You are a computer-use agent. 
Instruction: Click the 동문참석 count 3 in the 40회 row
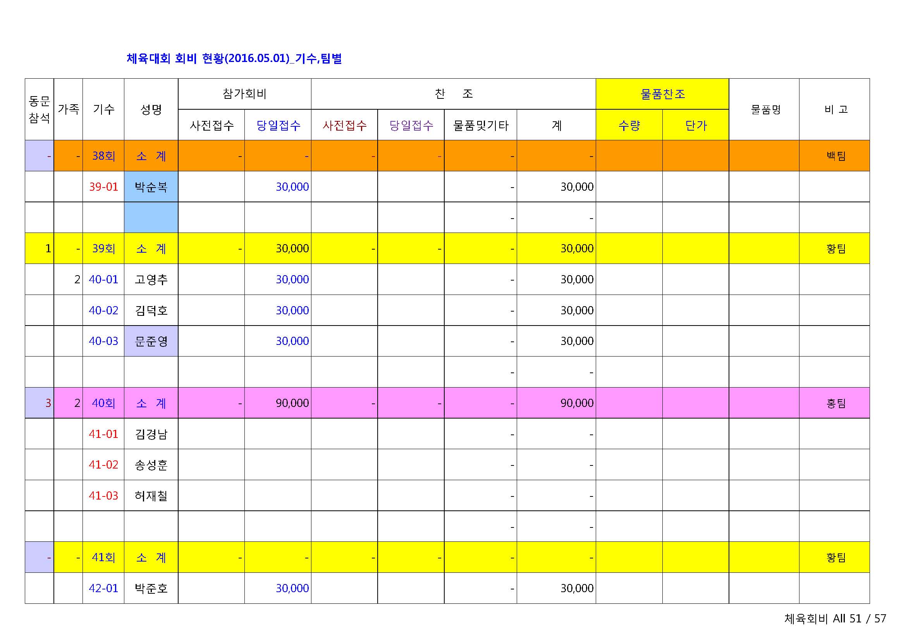pyautogui.click(x=40, y=403)
